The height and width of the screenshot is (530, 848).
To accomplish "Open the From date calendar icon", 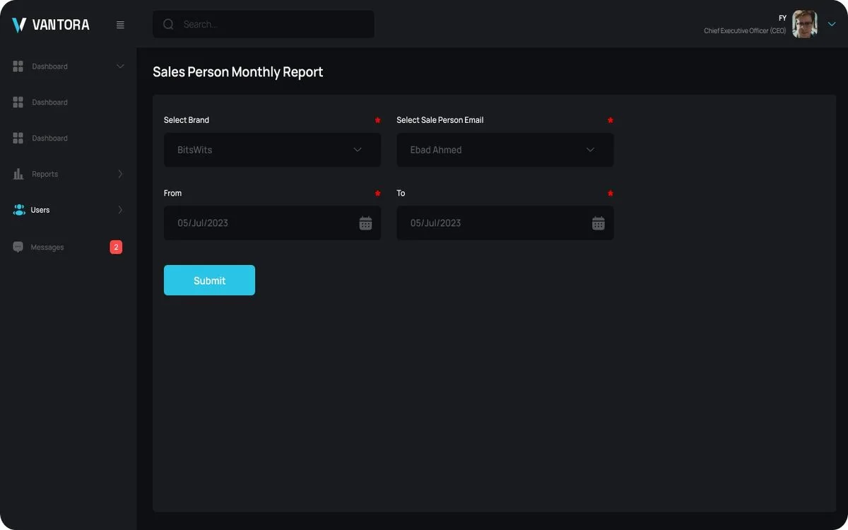I will 365,223.
